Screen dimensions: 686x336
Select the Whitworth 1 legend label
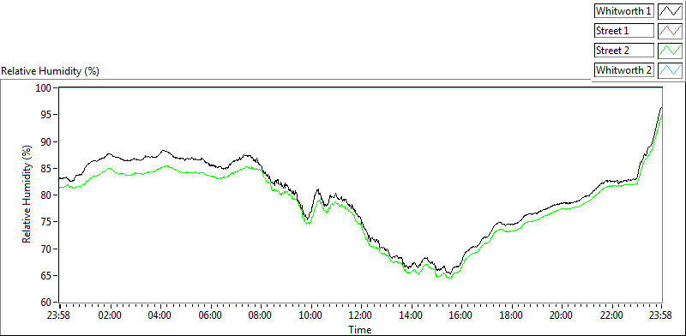point(624,11)
